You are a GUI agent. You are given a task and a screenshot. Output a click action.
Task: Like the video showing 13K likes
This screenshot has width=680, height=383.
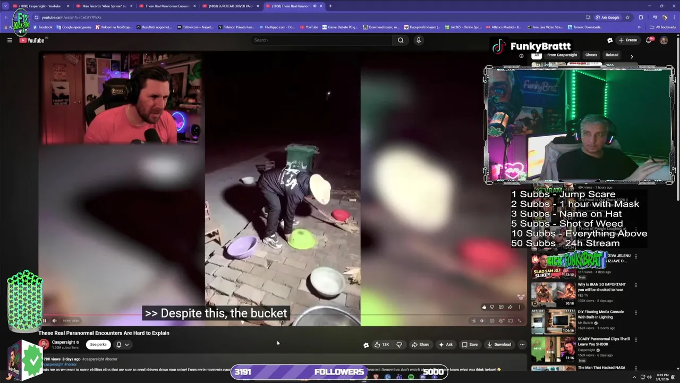(x=382, y=345)
